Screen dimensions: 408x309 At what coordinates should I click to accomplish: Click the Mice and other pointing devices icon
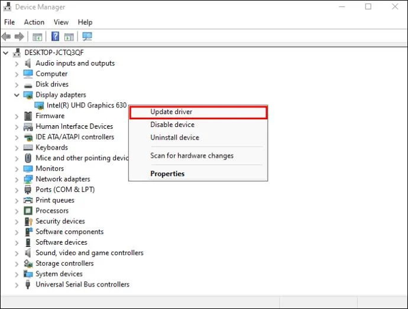tap(28, 158)
